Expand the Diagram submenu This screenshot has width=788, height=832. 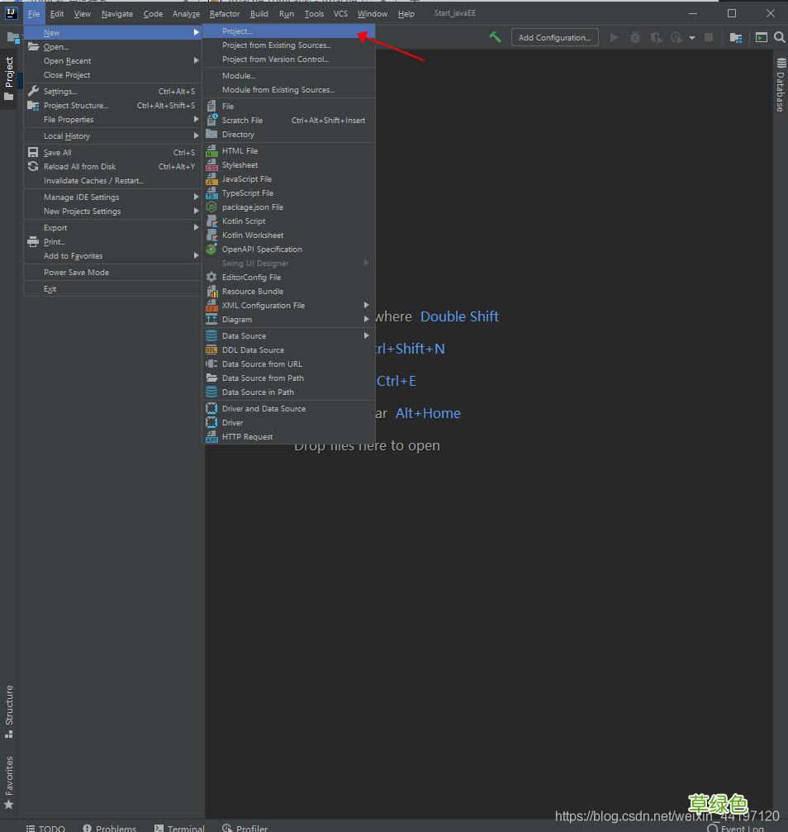[237, 320]
